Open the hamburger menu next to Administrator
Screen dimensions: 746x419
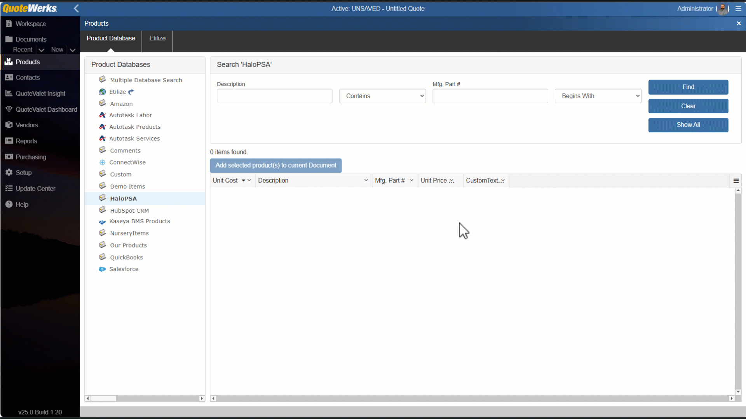(738, 9)
